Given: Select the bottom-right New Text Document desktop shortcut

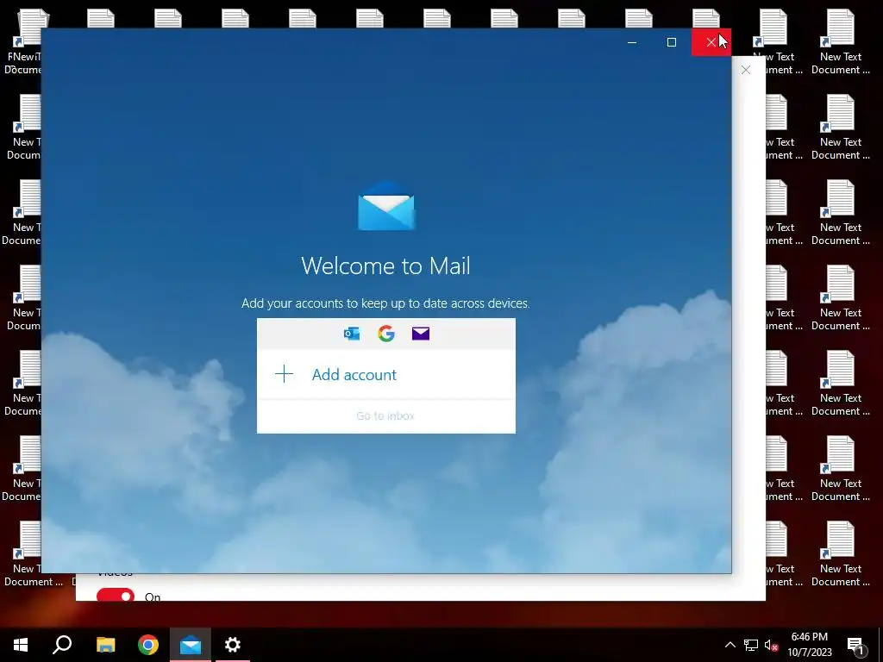Looking at the screenshot, I should point(840,554).
